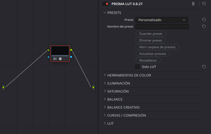Click the Nombre del preset text field

[x=162, y=26]
